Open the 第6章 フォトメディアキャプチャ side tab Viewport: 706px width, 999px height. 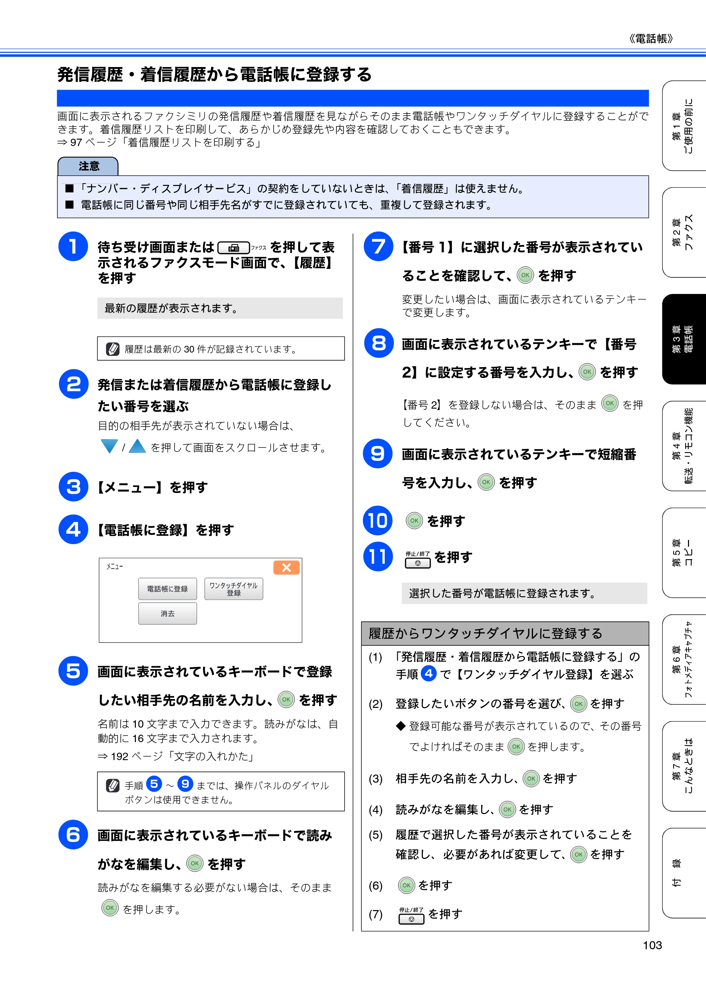point(684,660)
